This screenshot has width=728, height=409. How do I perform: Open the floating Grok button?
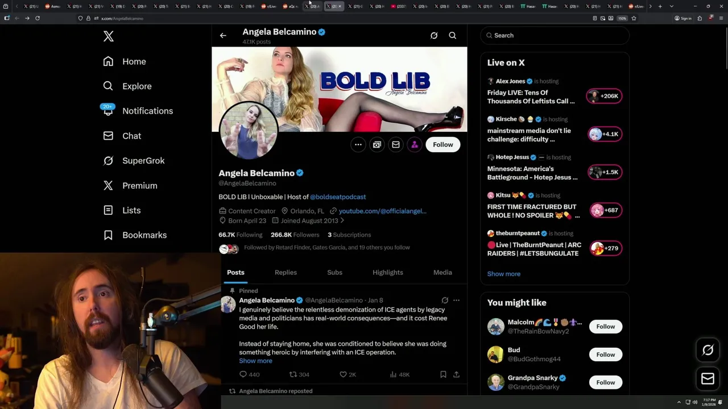708,350
